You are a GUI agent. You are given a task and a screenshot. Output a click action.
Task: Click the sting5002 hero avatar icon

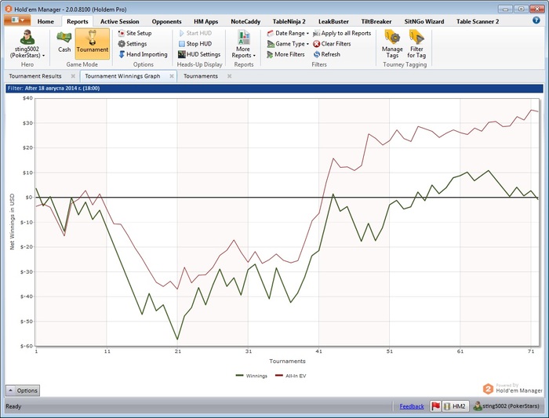(27, 37)
